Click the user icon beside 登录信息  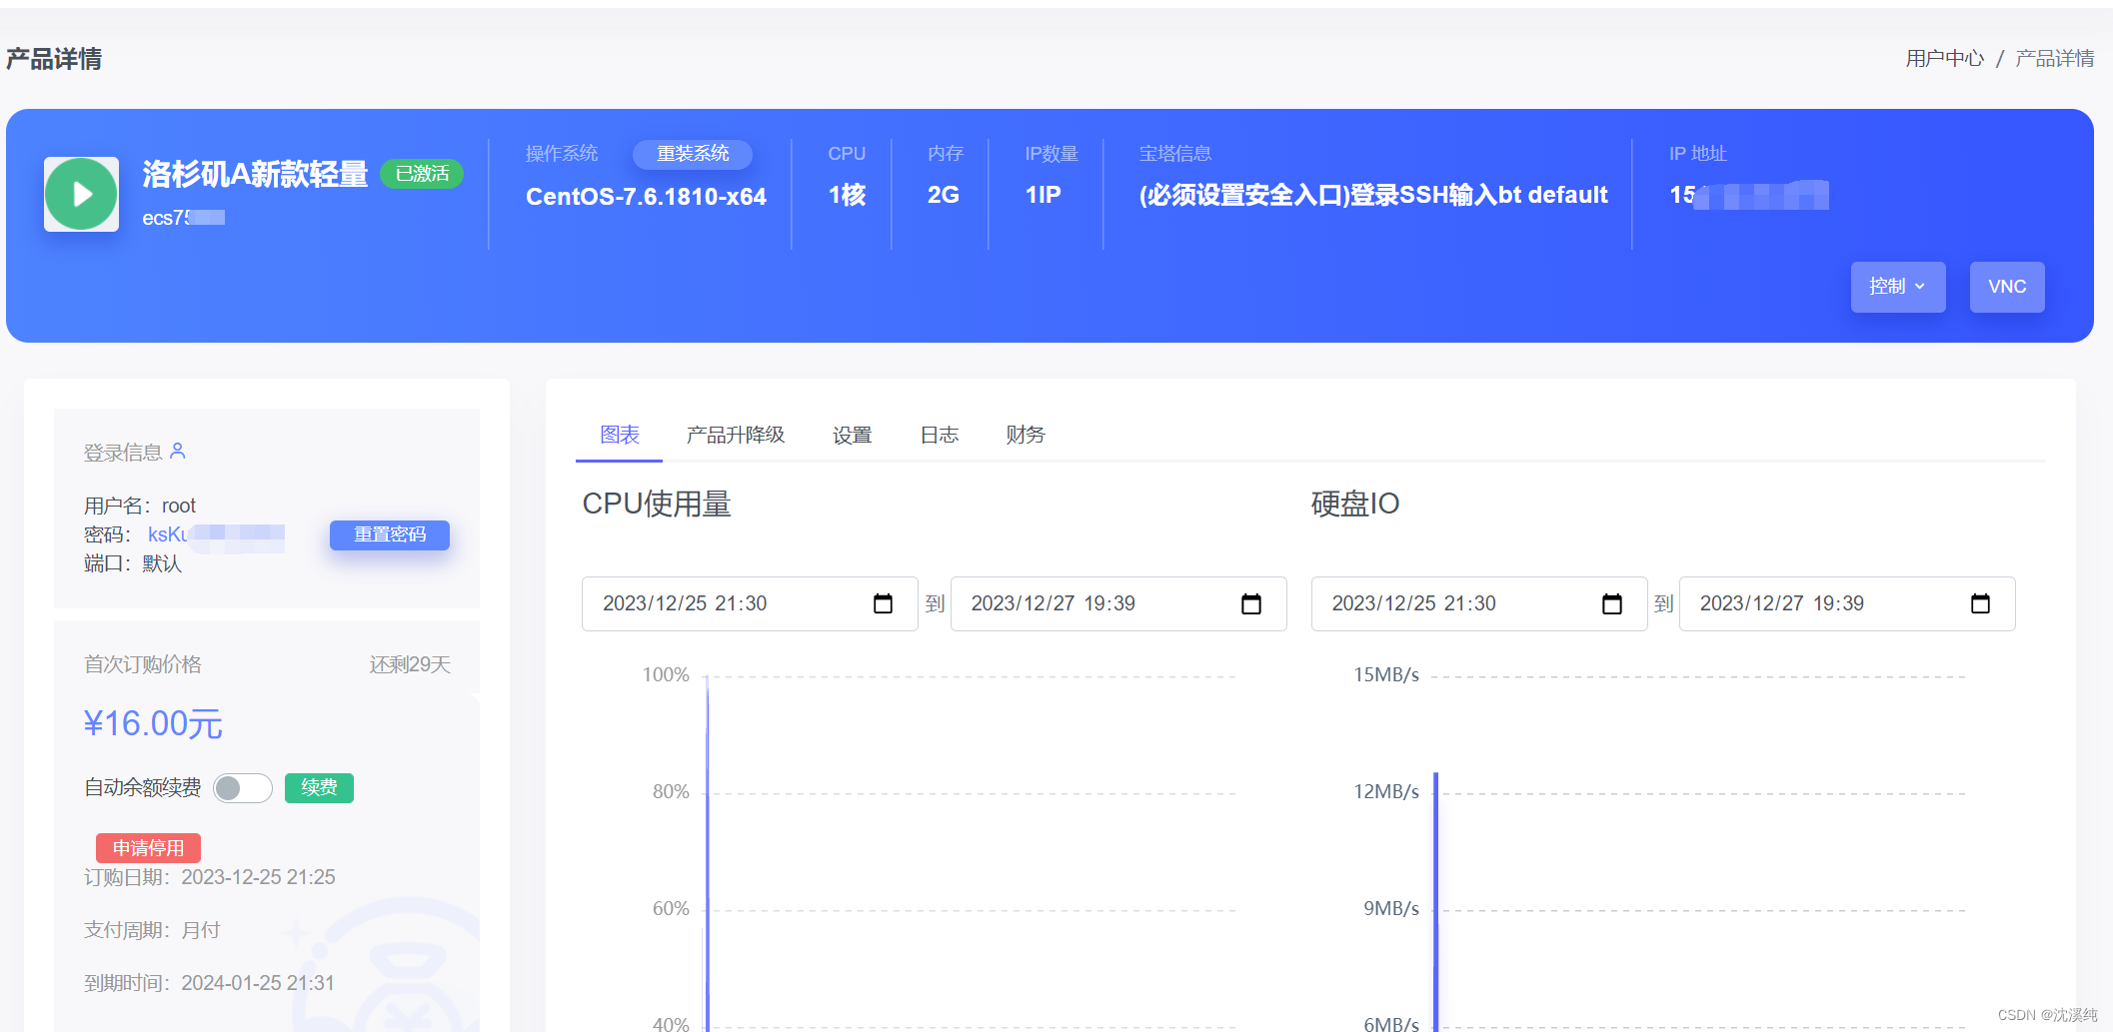178,452
